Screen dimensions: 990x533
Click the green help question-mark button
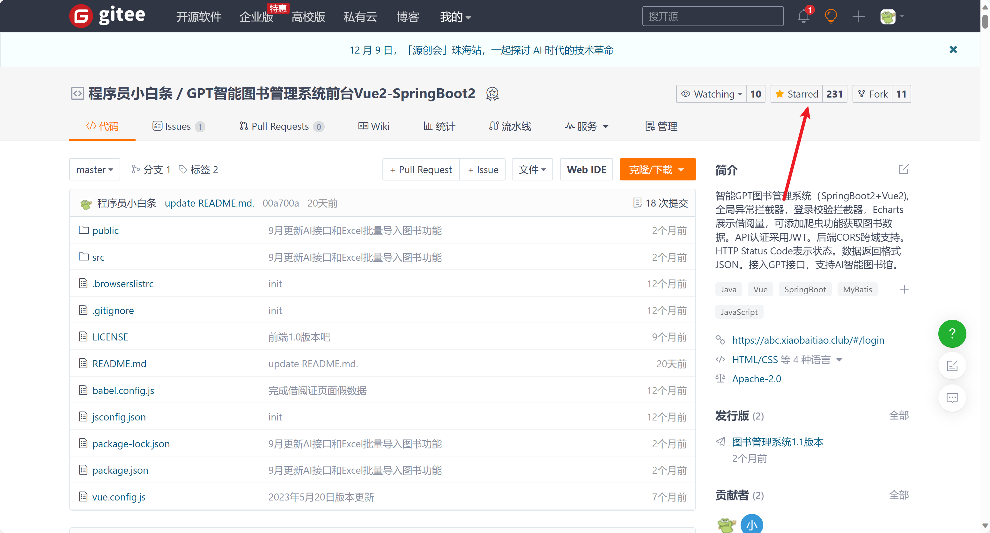click(x=952, y=333)
